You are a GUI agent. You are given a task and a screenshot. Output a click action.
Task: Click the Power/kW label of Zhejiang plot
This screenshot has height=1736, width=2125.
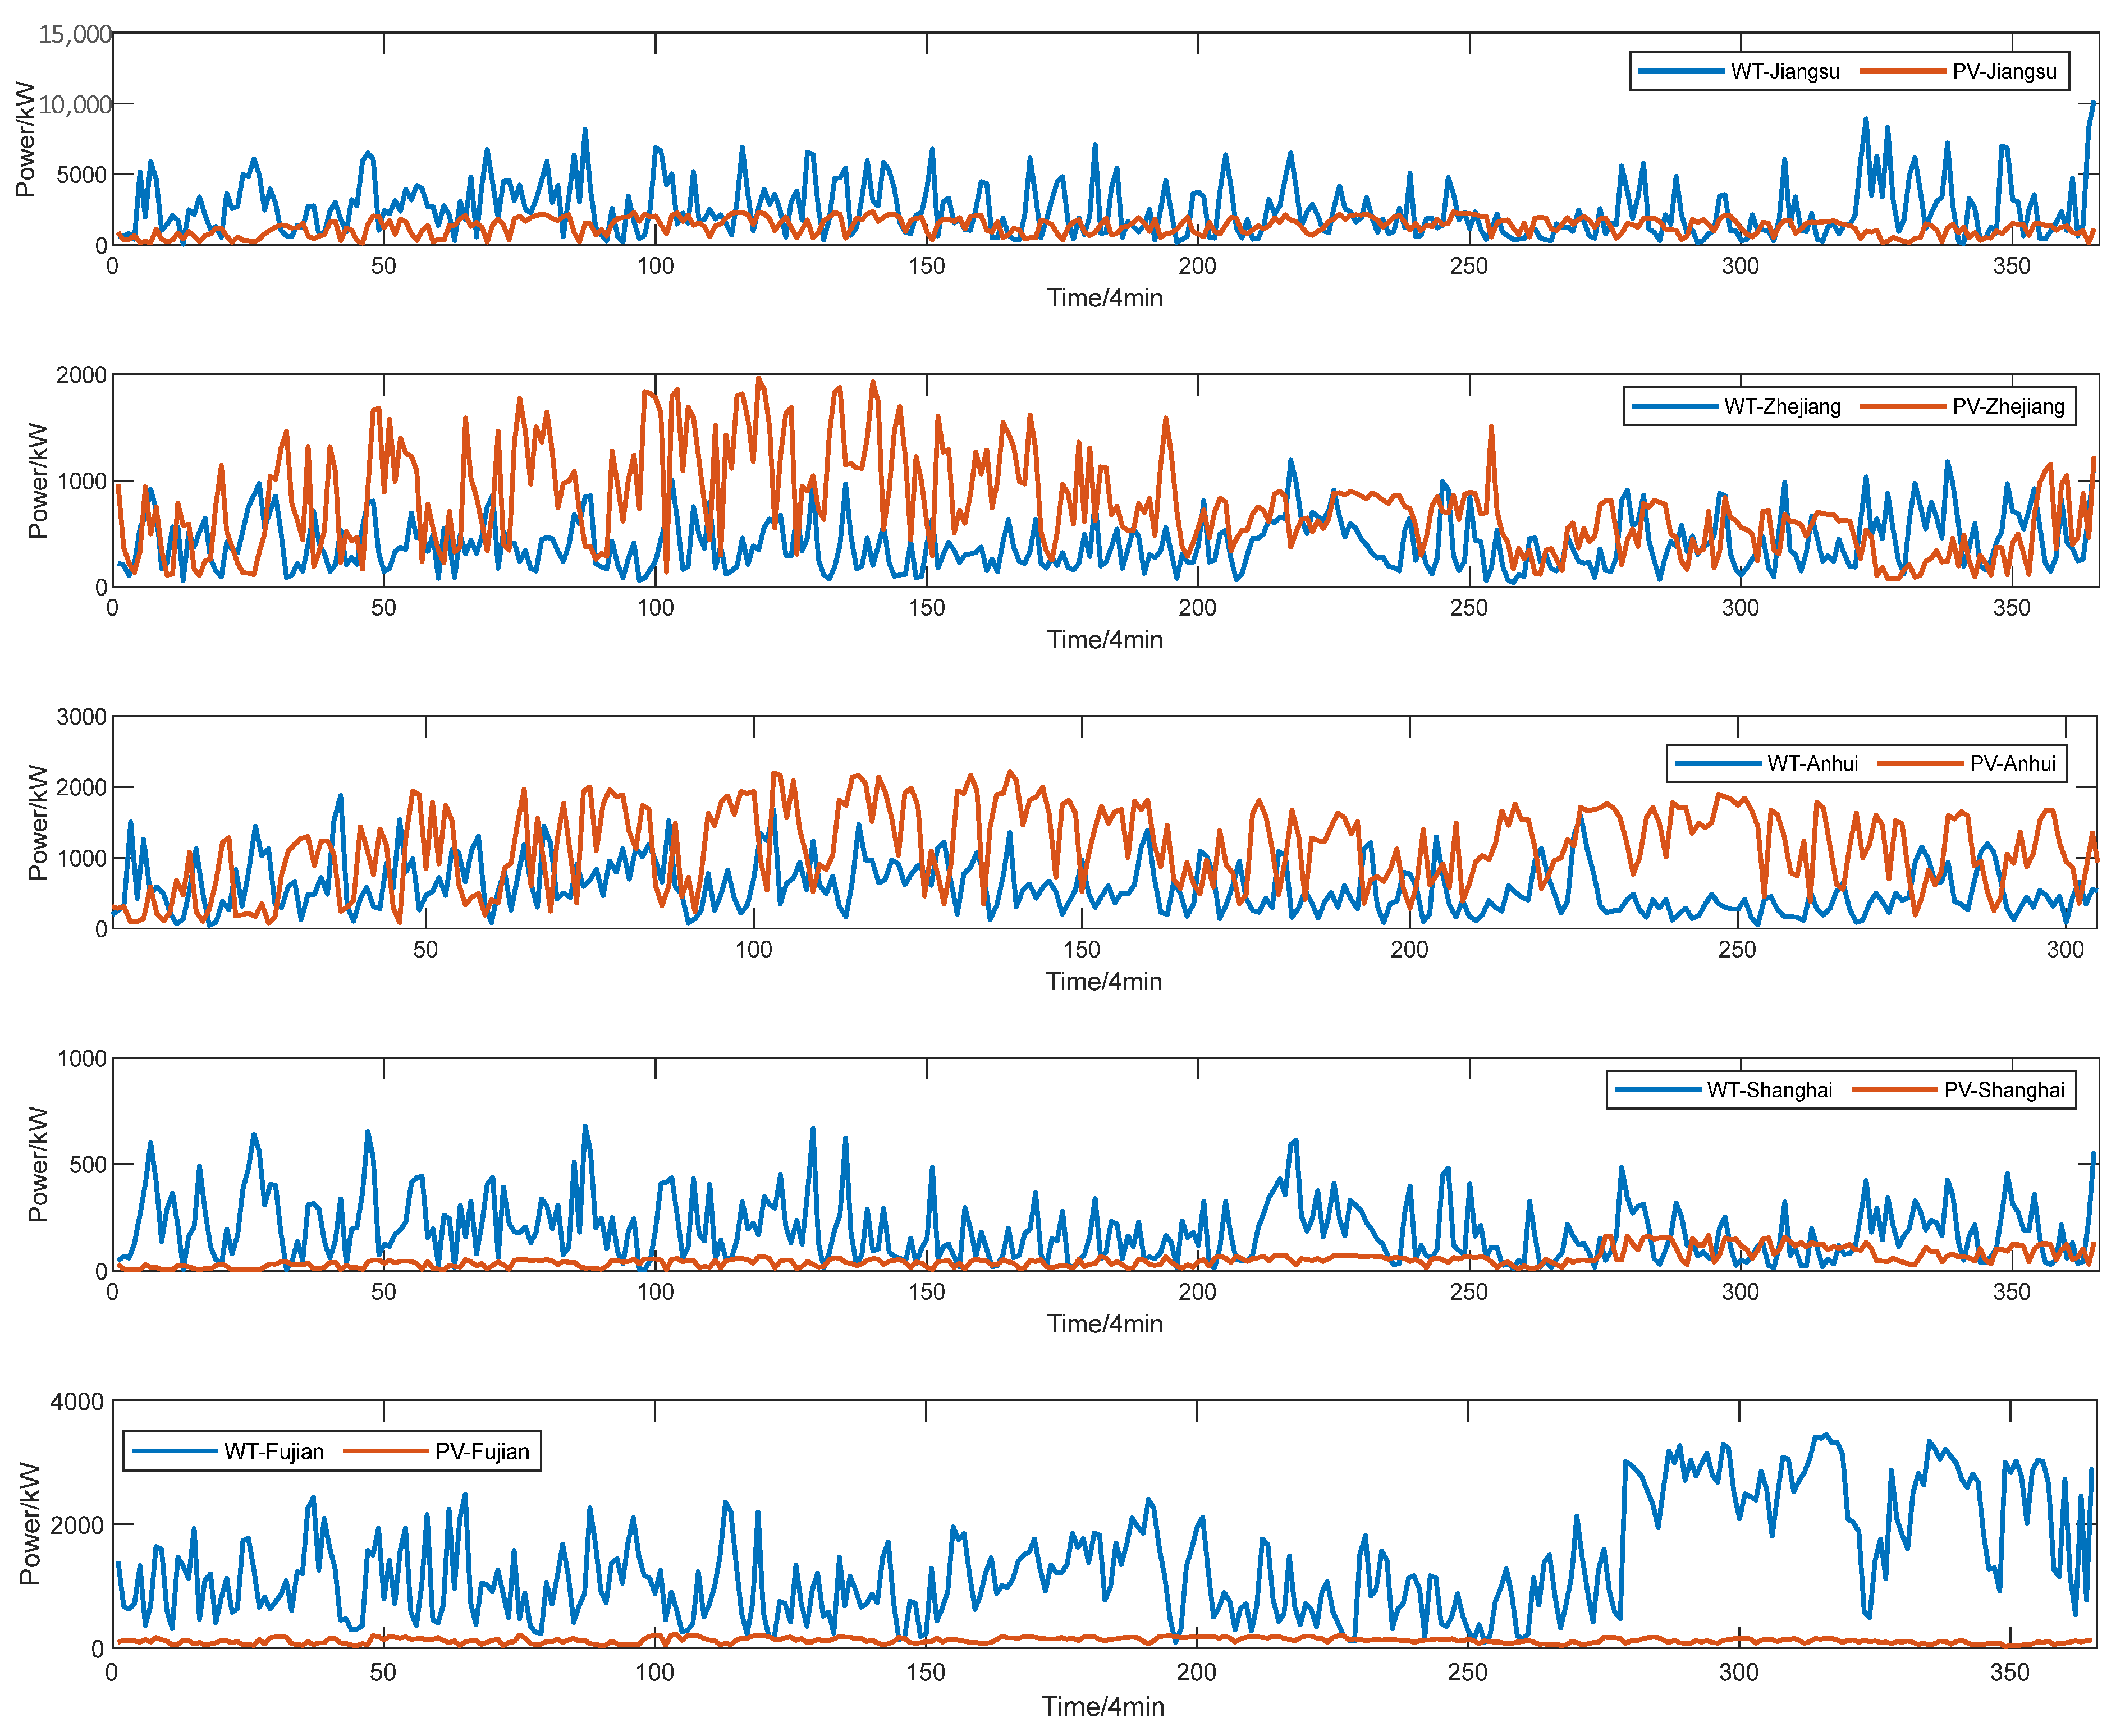pyautogui.click(x=37, y=481)
